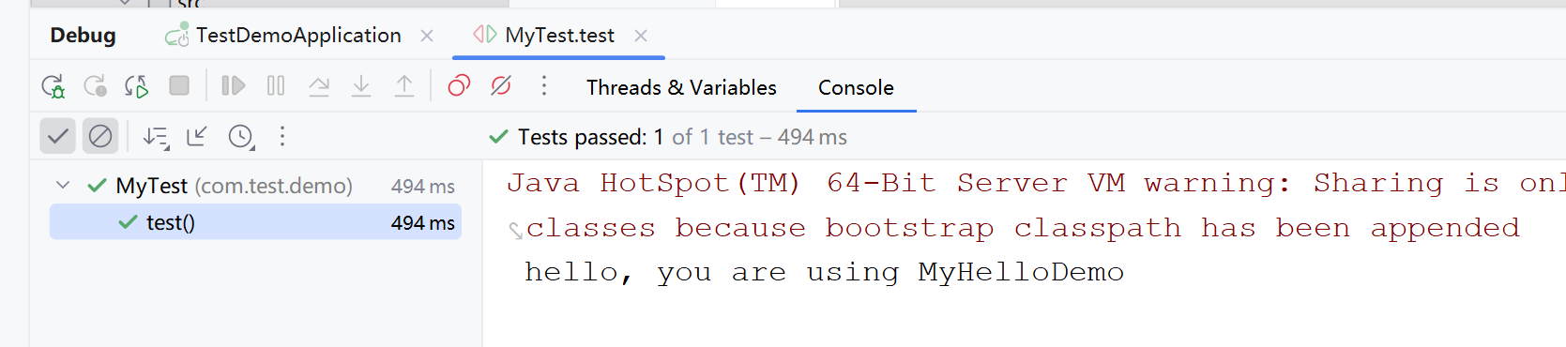Image resolution: width=1566 pixels, height=347 pixels.
Task: Switch to Threads & Variables tab
Action: [x=681, y=87]
